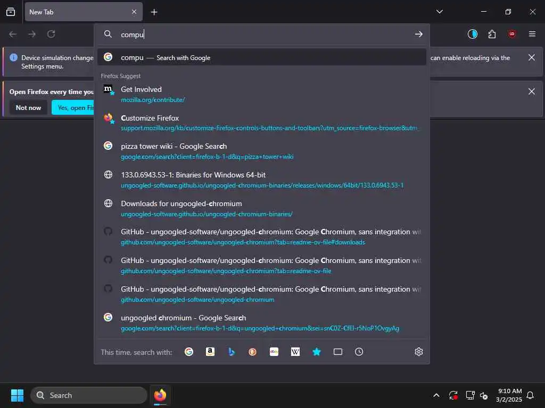The width and height of the screenshot is (545, 408).
Task: Search with Wikipedia icon
Action: coord(295,352)
